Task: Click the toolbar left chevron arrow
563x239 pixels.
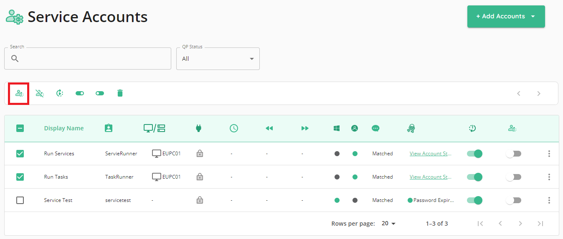Action: (519, 93)
